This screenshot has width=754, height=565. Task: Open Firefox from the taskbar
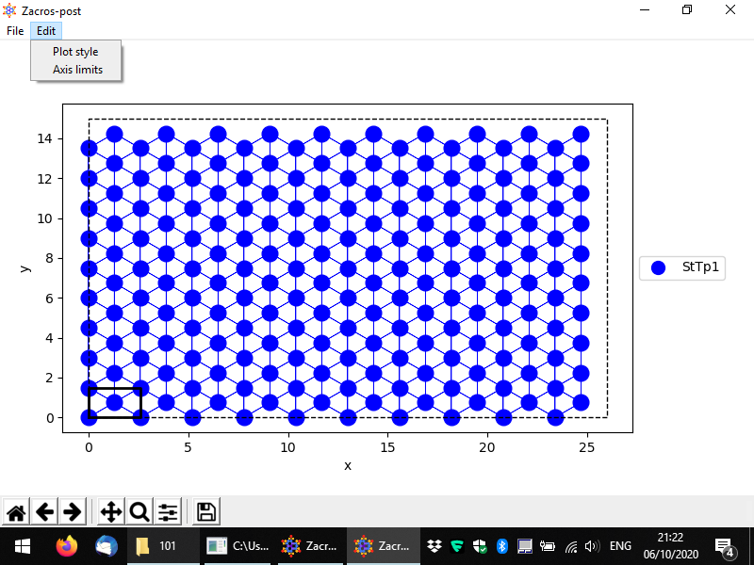pos(66,546)
